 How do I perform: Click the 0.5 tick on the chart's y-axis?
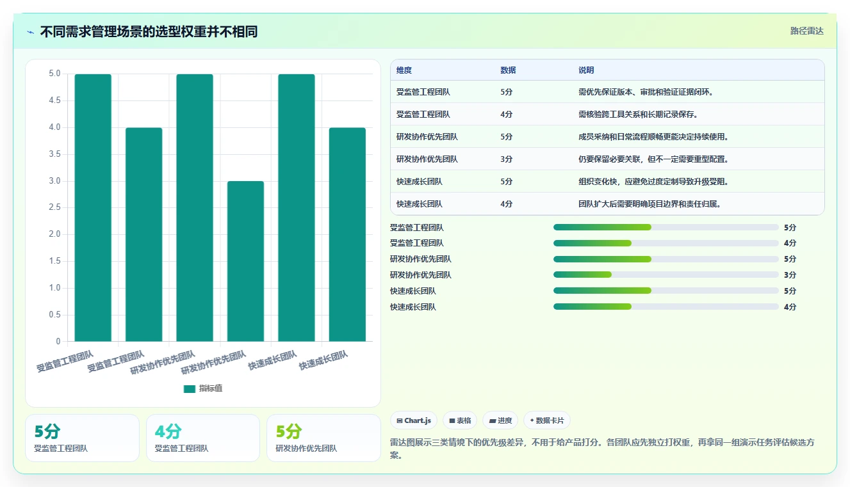pos(54,315)
